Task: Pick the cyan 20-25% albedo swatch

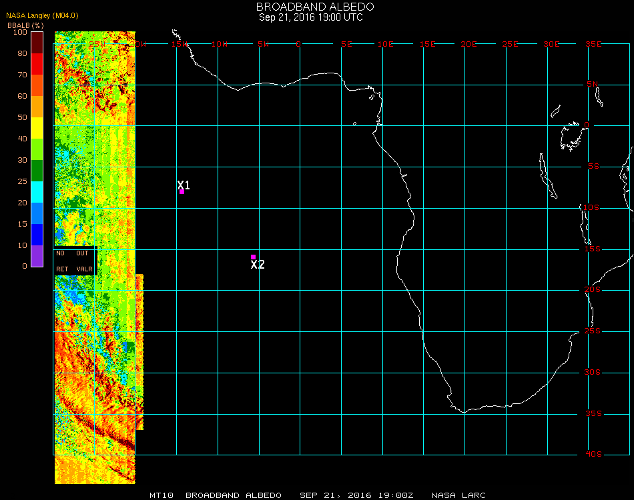Action: pos(37,192)
